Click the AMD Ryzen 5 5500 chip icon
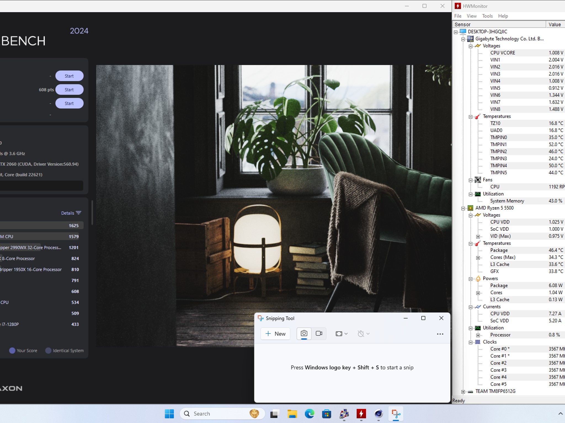This screenshot has width=565, height=423. click(471, 208)
